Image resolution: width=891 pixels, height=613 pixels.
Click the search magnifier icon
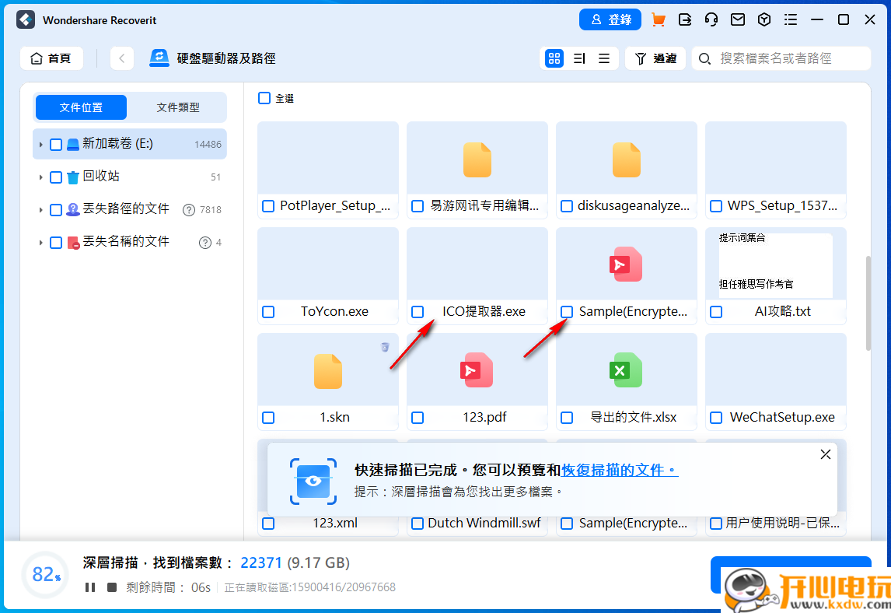(x=705, y=58)
